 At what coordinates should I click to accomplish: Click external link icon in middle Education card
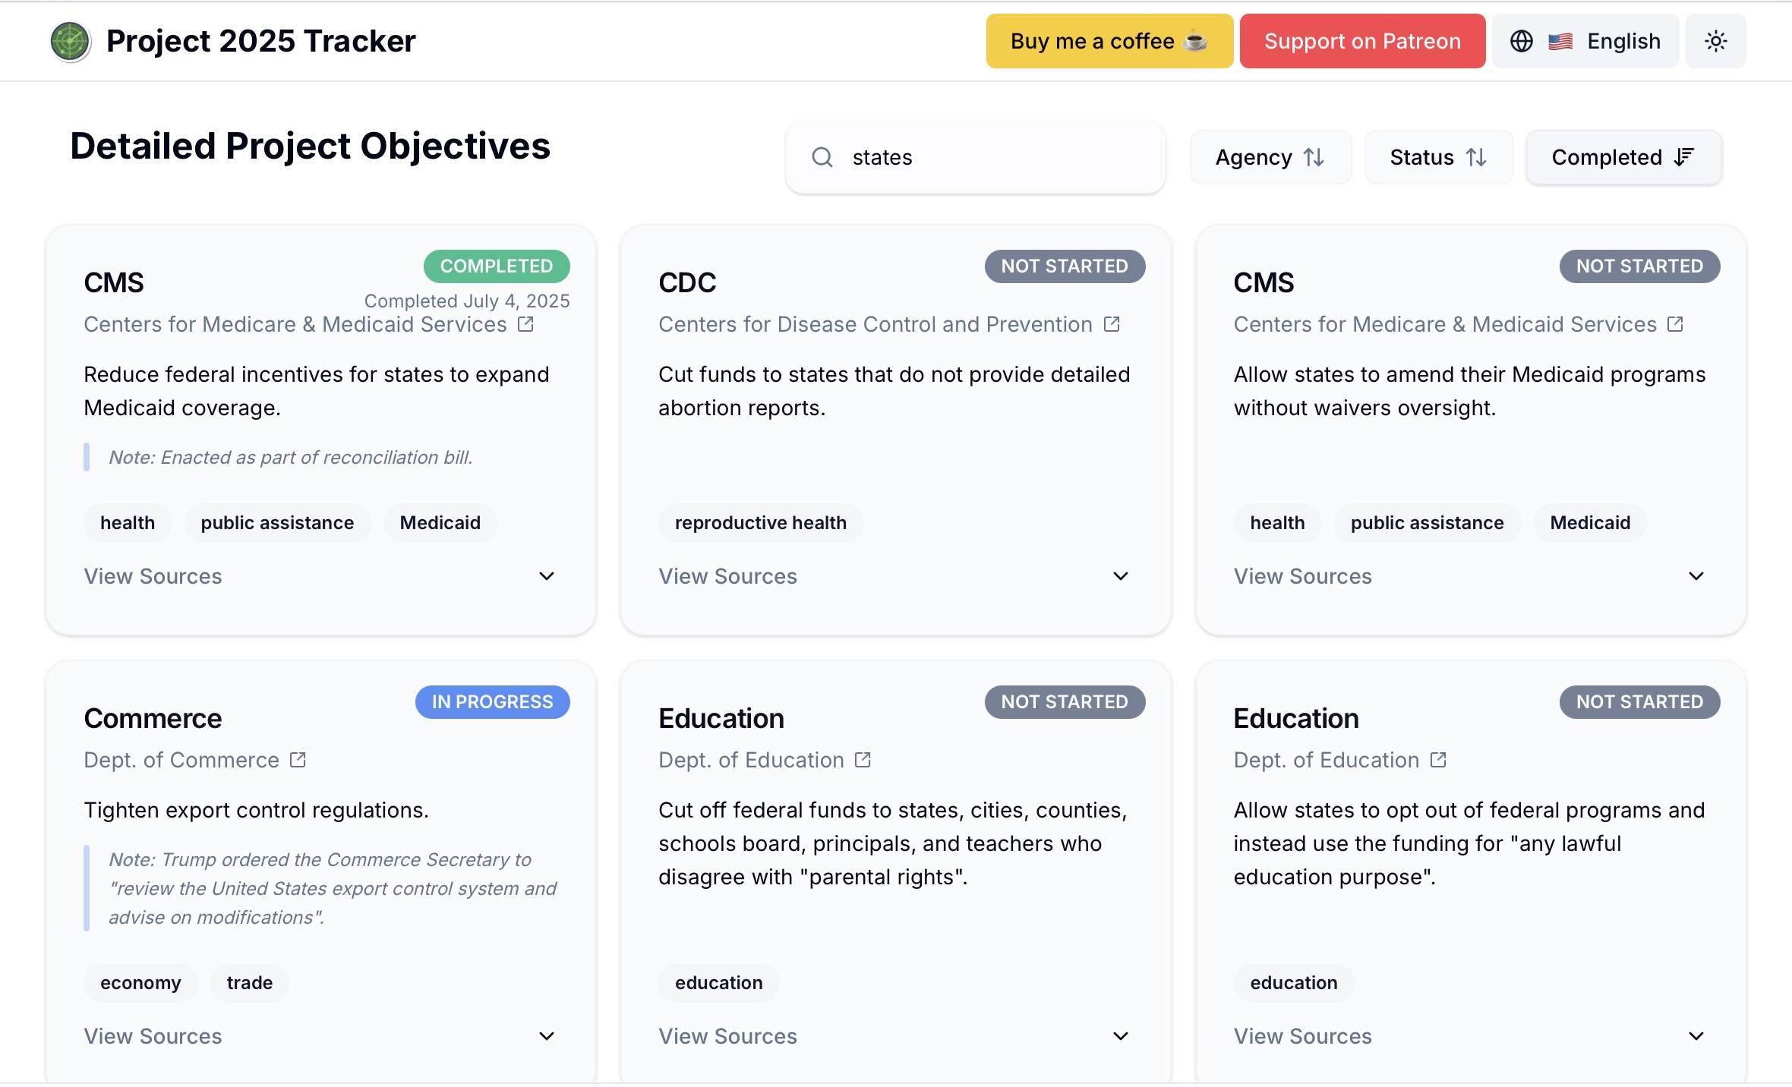(x=863, y=760)
